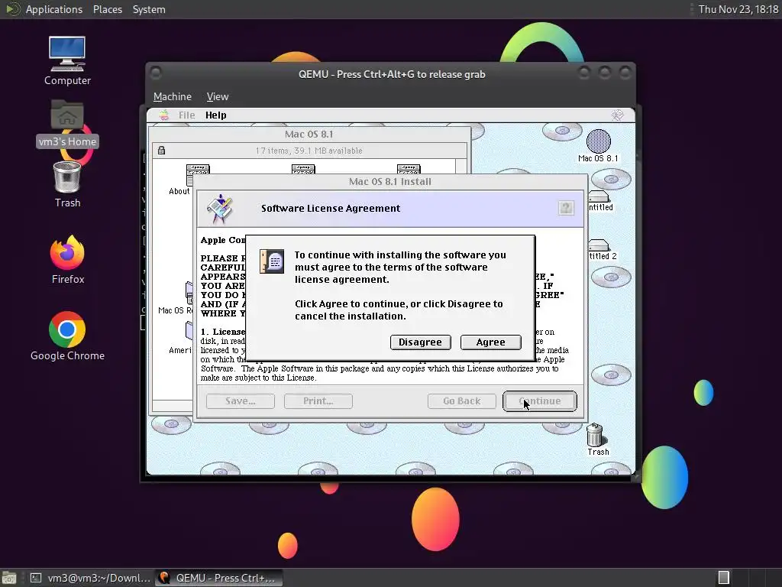Viewport: 782px width, 587px height.
Task: Click the license document icon in dialog
Action: [x=272, y=261]
